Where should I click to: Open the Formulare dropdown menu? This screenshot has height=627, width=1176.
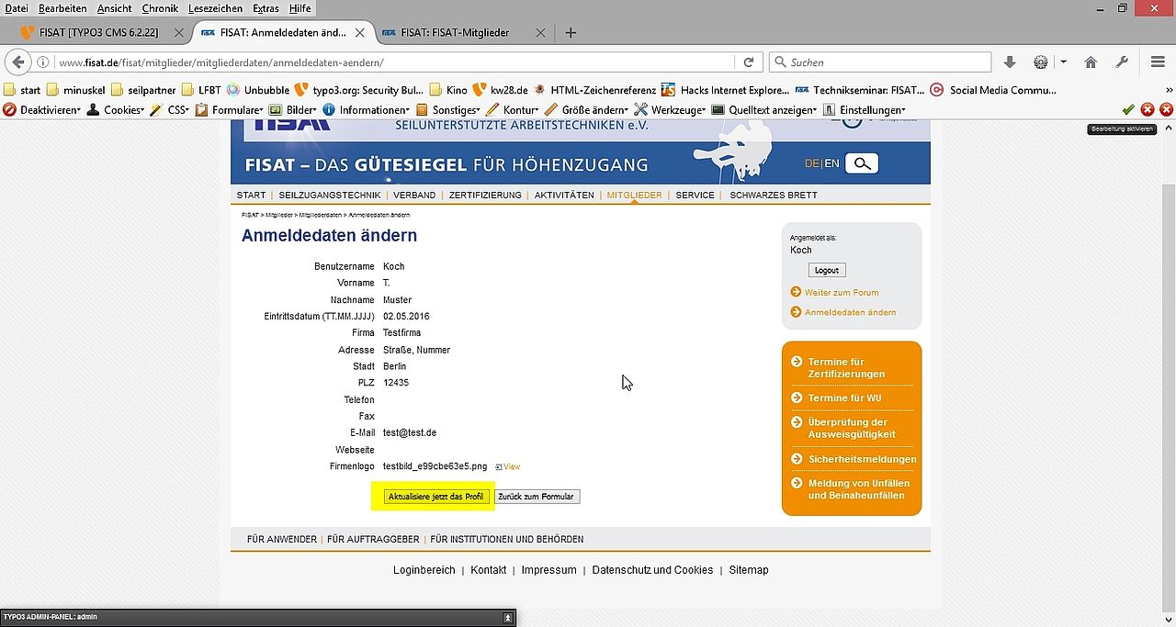(229, 109)
